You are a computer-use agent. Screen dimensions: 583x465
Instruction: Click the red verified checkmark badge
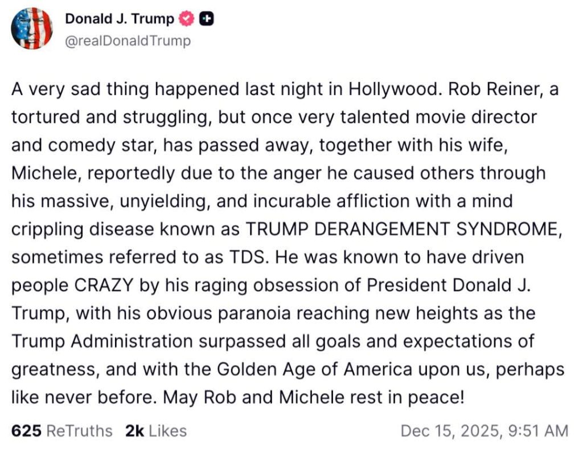[186, 19]
